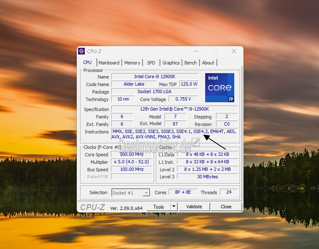Open the Memory tab
Image resolution: width=319 pixels, height=249 pixels.
(x=132, y=63)
